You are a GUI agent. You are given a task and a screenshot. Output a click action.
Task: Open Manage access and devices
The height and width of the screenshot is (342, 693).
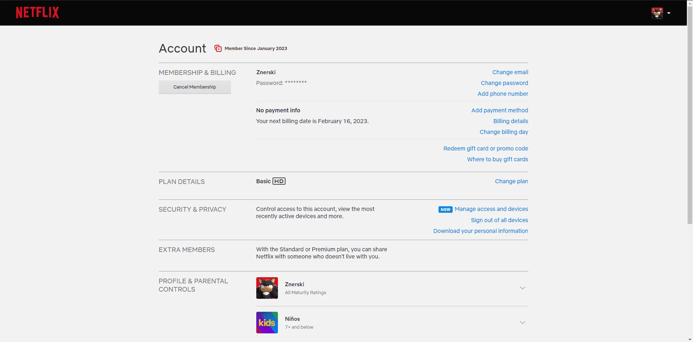[x=491, y=209]
